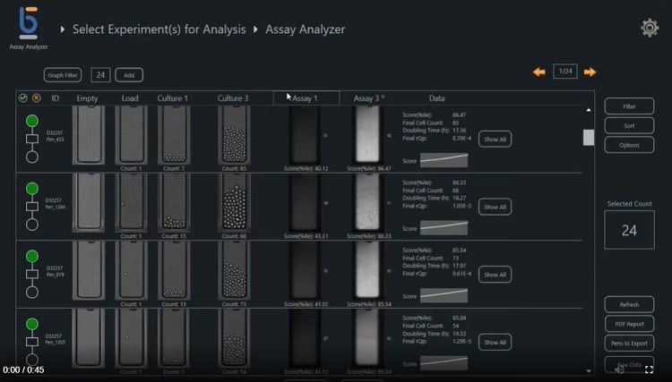
Task: Select bottom empty circle state for Pen_423
Action: point(32,157)
